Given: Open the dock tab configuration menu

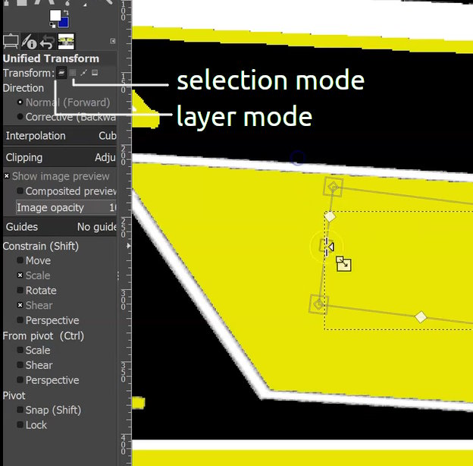Looking at the screenshot, I should coord(113,41).
